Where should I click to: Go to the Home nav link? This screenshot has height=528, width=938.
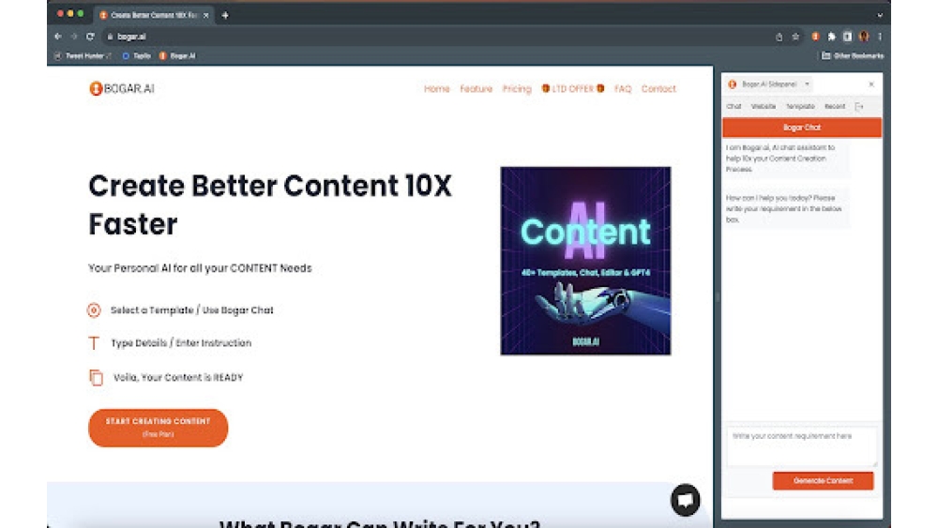[x=437, y=88]
